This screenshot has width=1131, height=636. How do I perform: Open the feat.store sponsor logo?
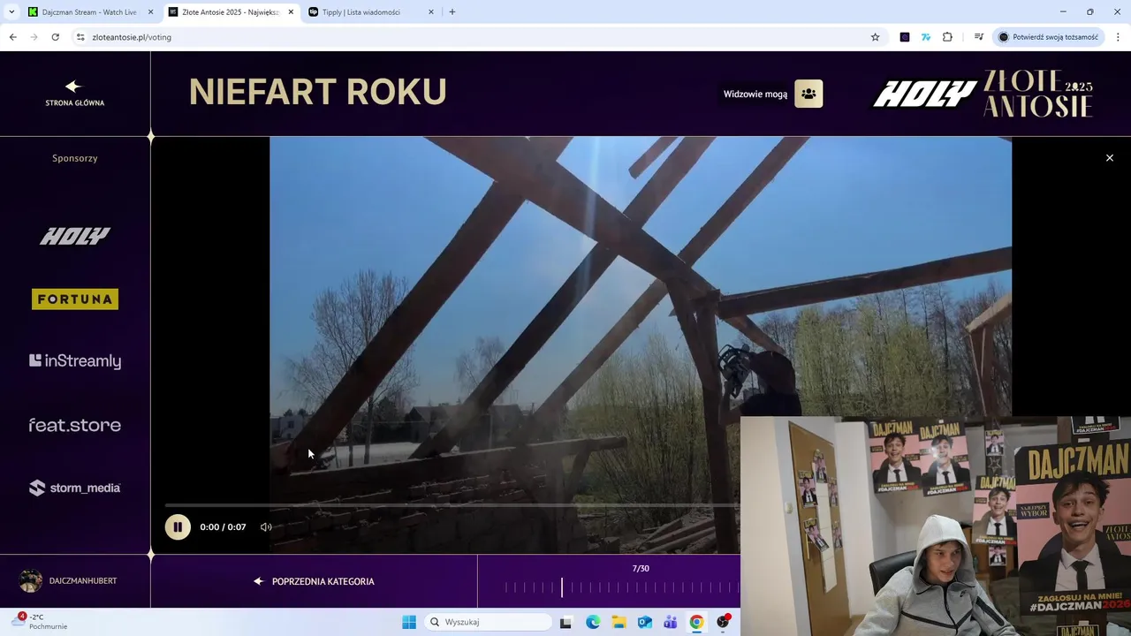[x=75, y=425]
